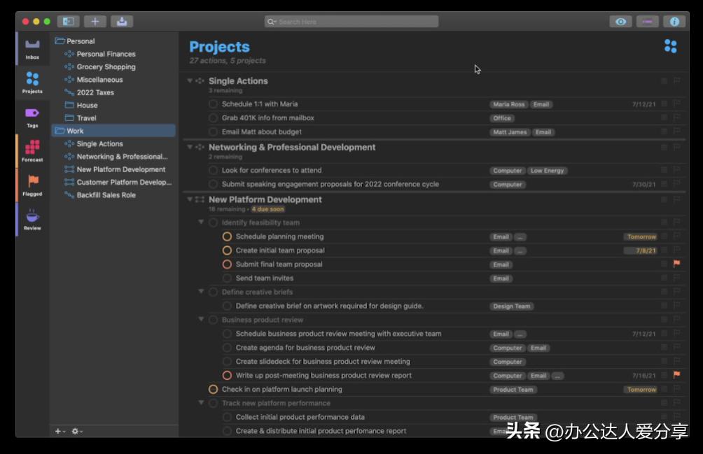The height and width of the screenshot is (454, 703).
Task: Collapse the Single Actions group
Action: coord(190,81)
